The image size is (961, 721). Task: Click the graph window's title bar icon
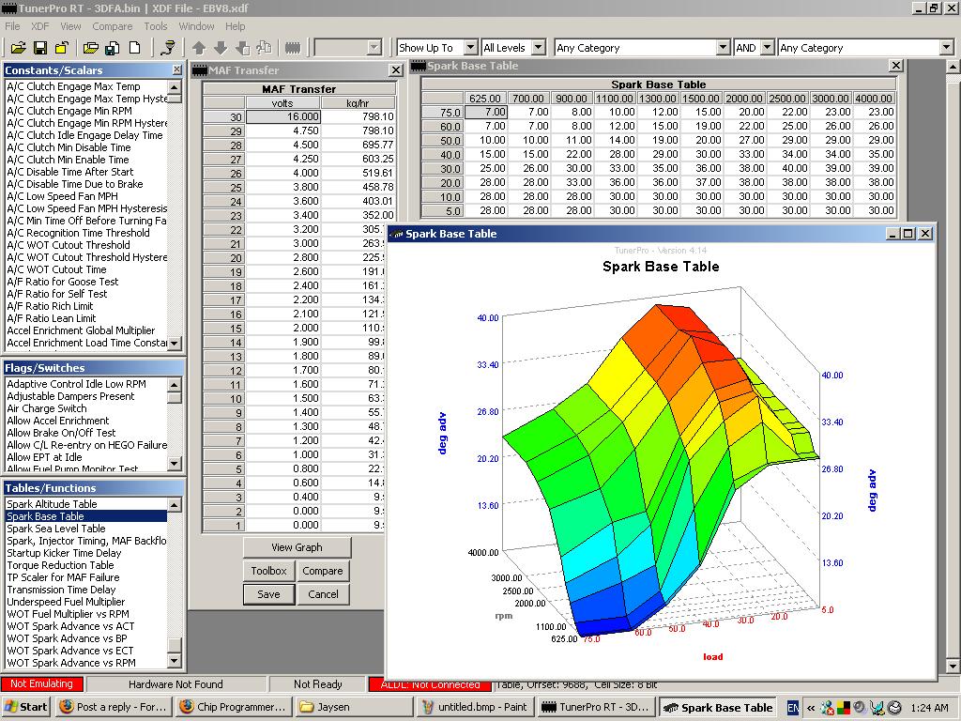397,234
